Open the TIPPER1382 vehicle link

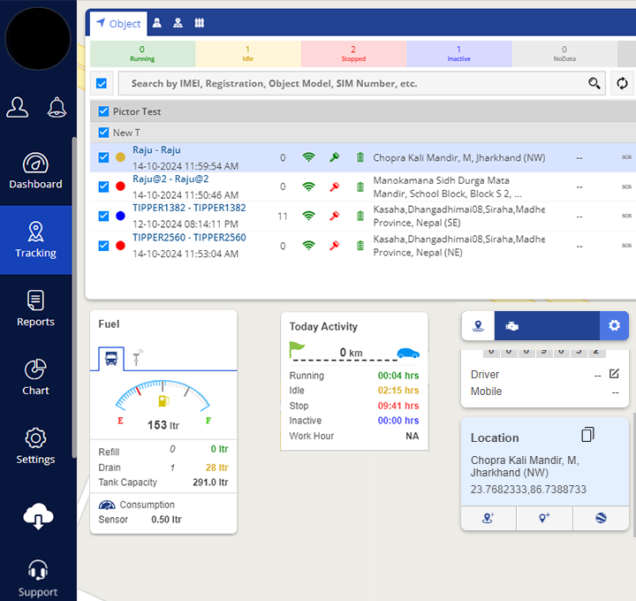[x=189, y=208]
